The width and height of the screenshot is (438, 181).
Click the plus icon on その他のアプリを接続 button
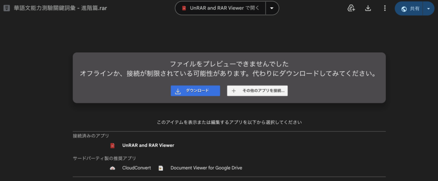click(x=234, y=91)
